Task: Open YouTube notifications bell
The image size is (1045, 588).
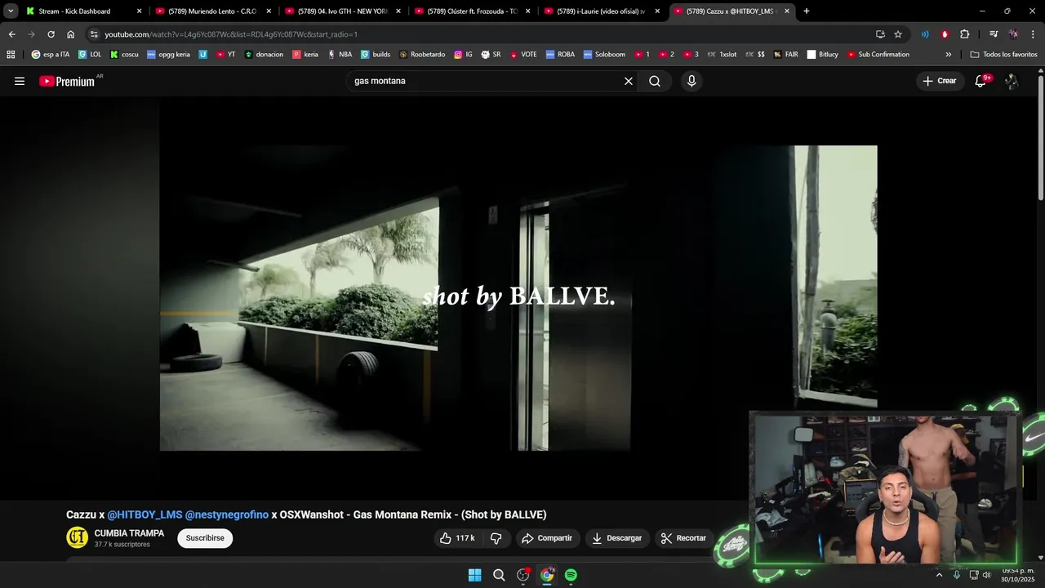Action: click(x=981, y=81)
